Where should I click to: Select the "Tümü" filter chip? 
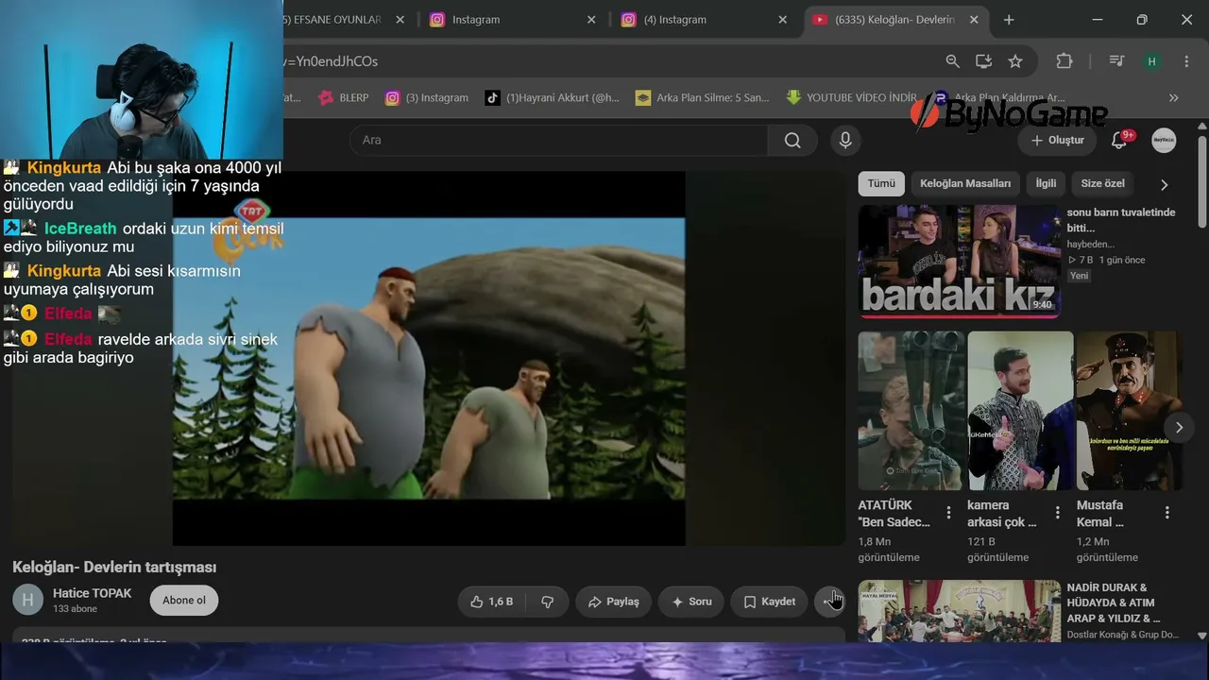click(881, 183)
